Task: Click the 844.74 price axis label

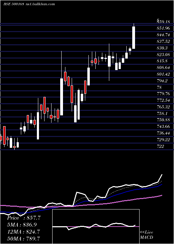Action: point(163,35)
